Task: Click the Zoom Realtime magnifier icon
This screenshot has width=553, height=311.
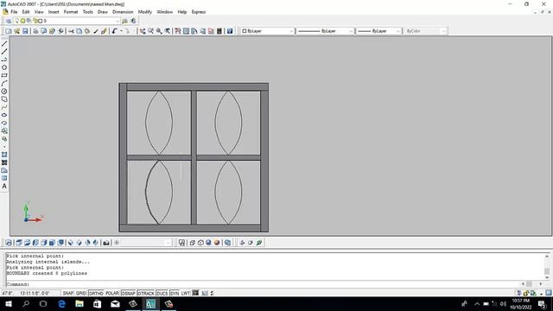Action: [x=151, y=31]
